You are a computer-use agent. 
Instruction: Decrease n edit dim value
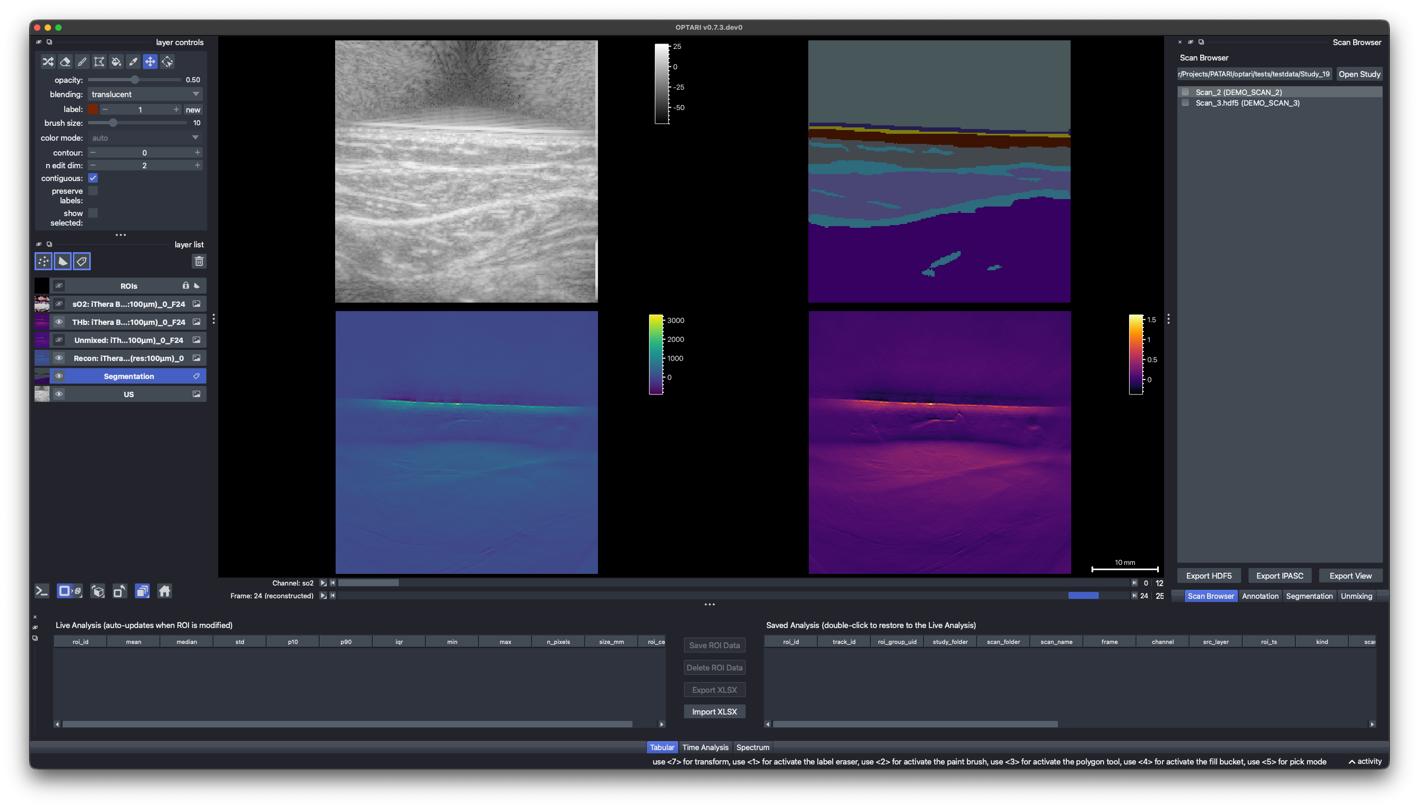pos(93,166)
